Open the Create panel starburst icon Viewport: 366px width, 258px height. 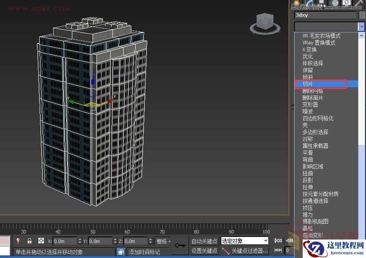pos(296,3)
